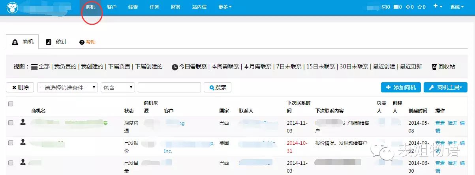Image resolution: width=475 pixels, height=175 pixels.
Task: Expand the 系统 menu
Action: [x=457, y=7]
